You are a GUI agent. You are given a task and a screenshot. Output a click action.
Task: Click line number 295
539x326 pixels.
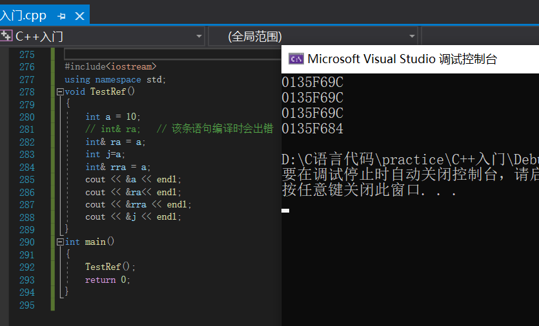coord(27,305)
